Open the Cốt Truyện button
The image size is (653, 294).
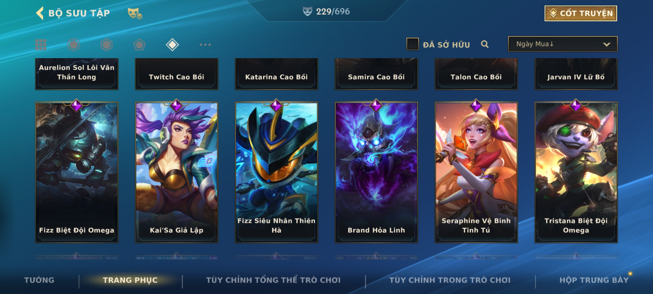(x=581, y=13)
